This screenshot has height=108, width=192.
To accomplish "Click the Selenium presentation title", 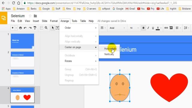I will (18, 16).
